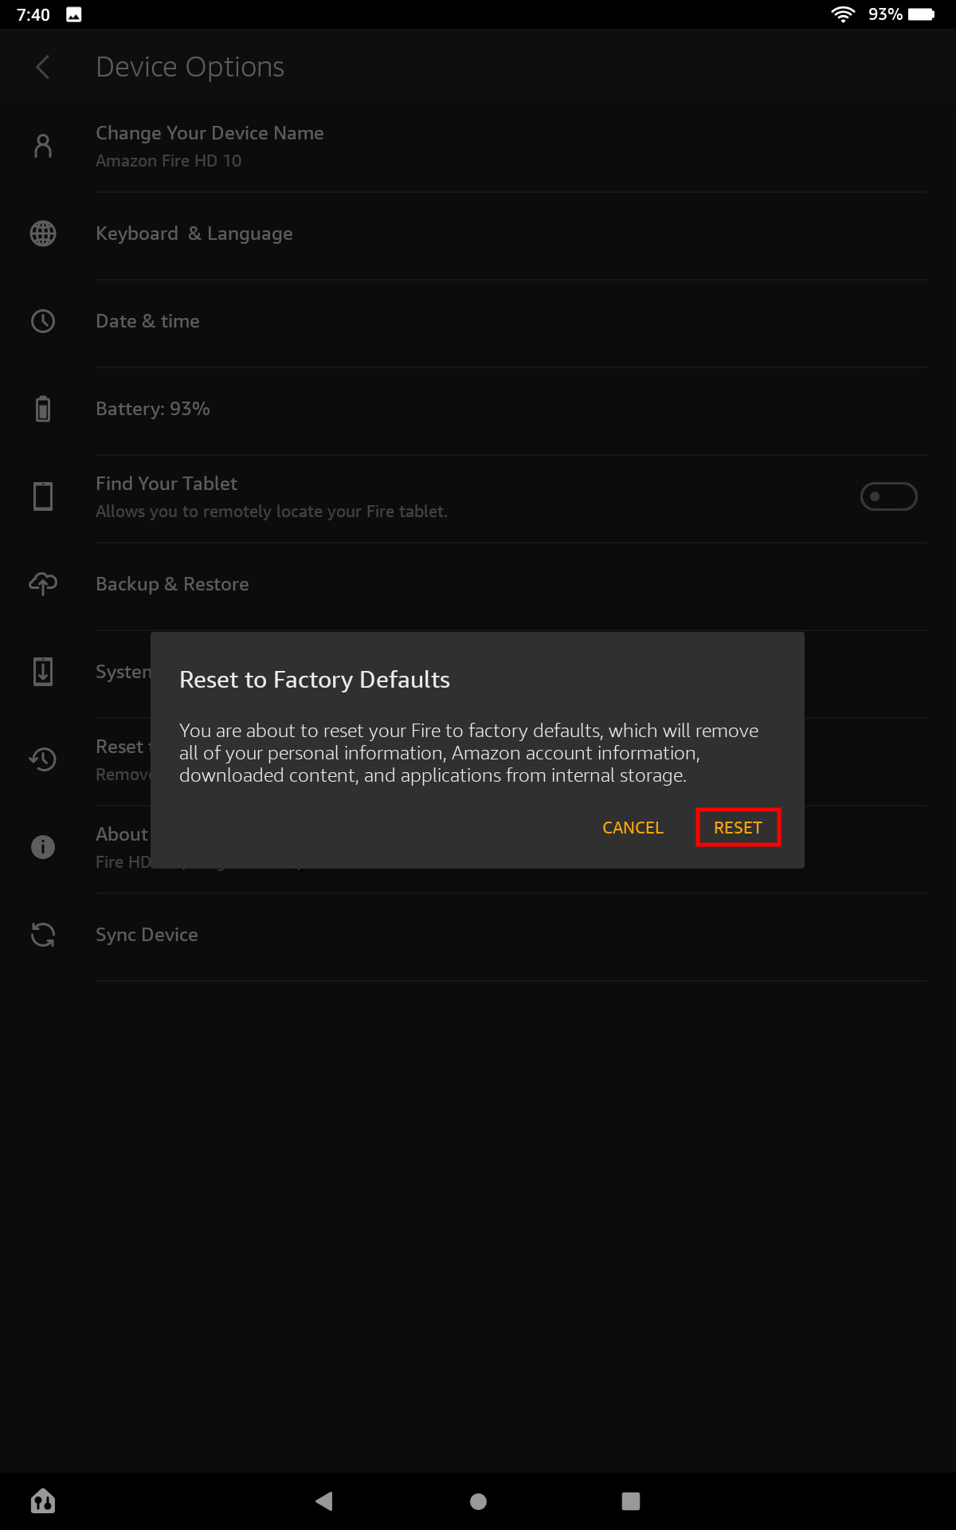This screenshot has width=956, height=1530.
Task: Click the About info circle icon
Action: tap(43, 847)
